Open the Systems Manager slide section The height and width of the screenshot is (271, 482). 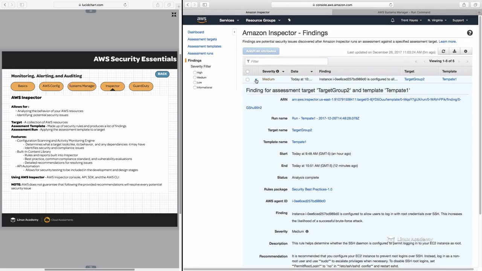82,86
